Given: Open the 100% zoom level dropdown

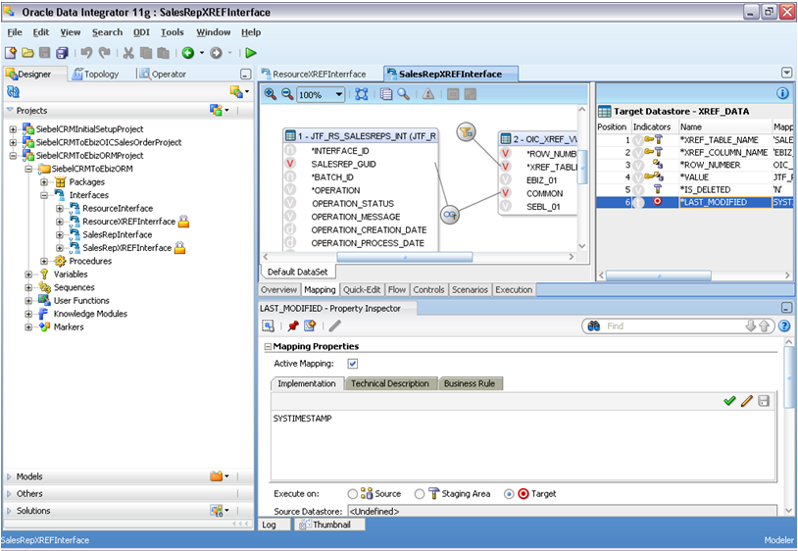Looking at the screenshot, I should pyautogui.click(x=339, y=95).
